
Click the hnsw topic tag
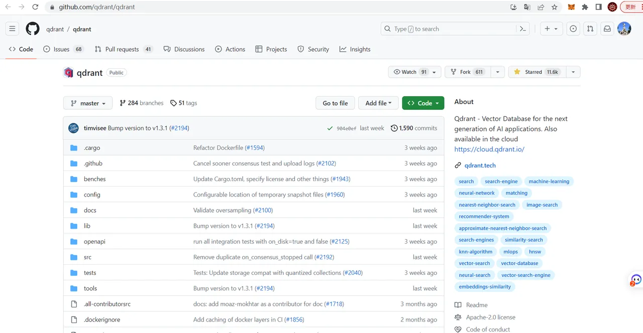coord(535,252)
